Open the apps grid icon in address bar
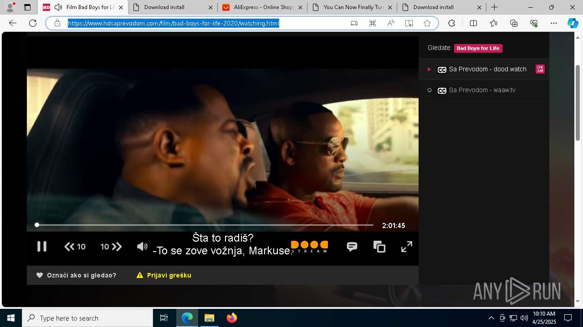This screenshot has width=583, height=327. (373, 23)
